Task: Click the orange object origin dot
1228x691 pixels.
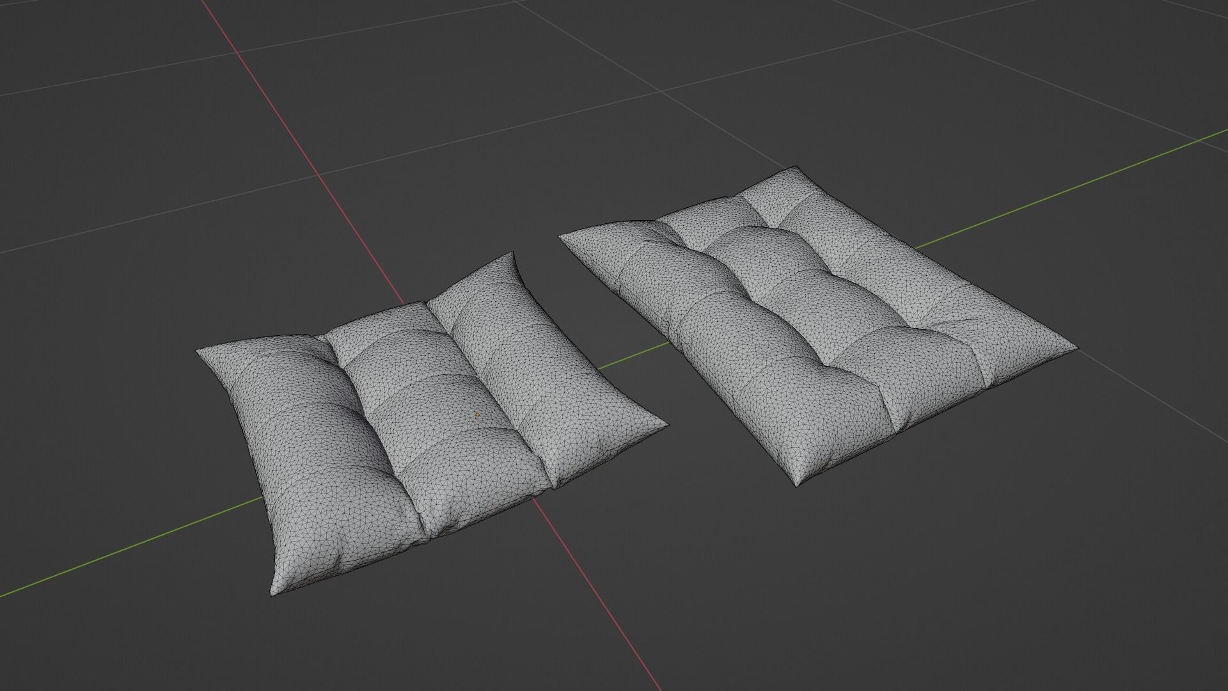Action: [x=477, y=415]
